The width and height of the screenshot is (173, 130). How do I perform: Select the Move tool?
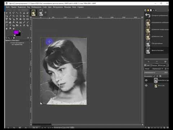pos(21,16)
